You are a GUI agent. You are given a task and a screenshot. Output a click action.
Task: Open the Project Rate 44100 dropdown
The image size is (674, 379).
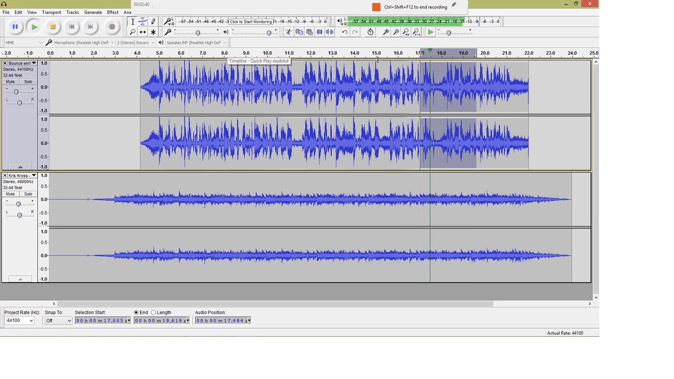click(x=19, y=321)
